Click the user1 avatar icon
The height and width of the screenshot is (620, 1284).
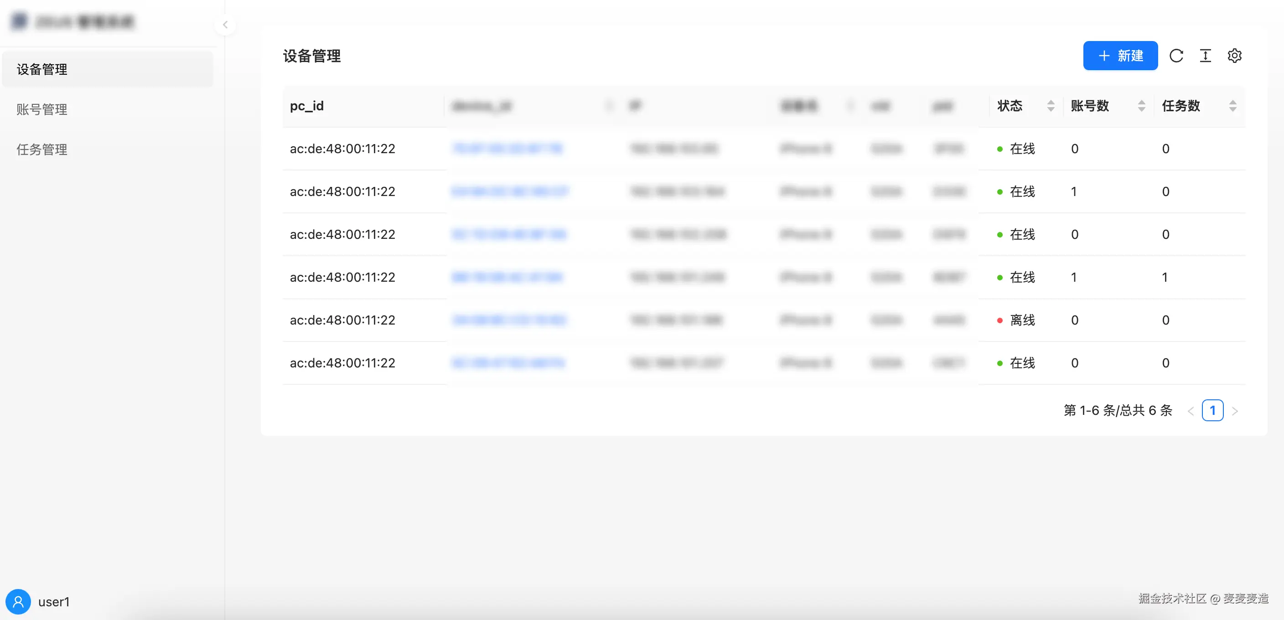[18, 602]
